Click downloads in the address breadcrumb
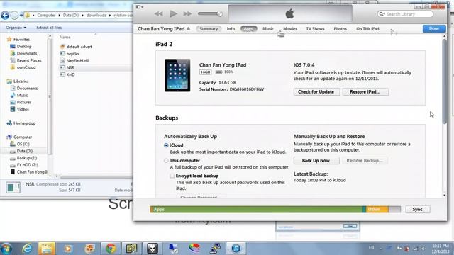This screenshot has width=454, height=255. (x=96, y=15)
